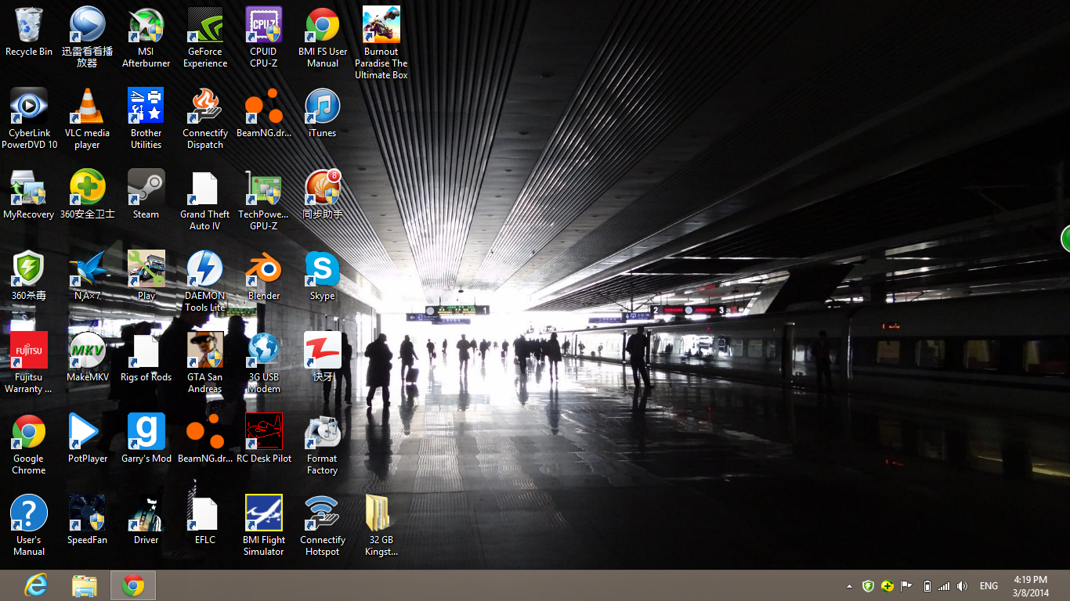Screen dimensions: 1070x601
Task: Click the MSI Afterburner shortcut
Action: click(146, 26)
